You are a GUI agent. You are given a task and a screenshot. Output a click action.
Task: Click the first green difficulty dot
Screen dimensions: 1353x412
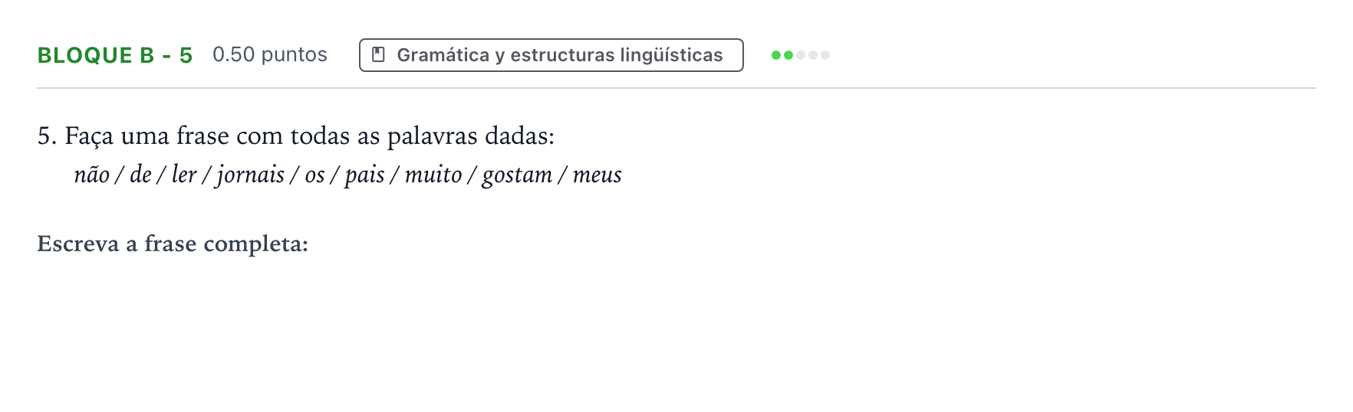point(776,55)
